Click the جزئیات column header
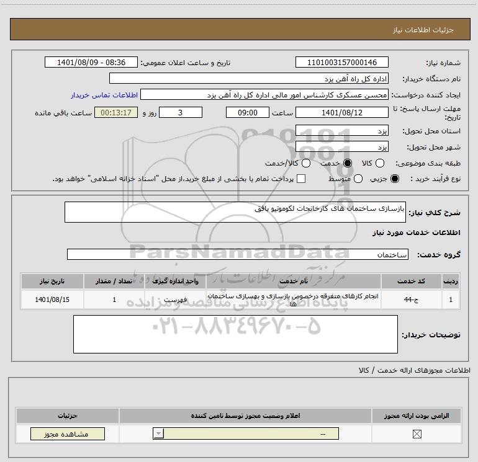The width and height of the screenshot is (478, 462). pos(68,415)
